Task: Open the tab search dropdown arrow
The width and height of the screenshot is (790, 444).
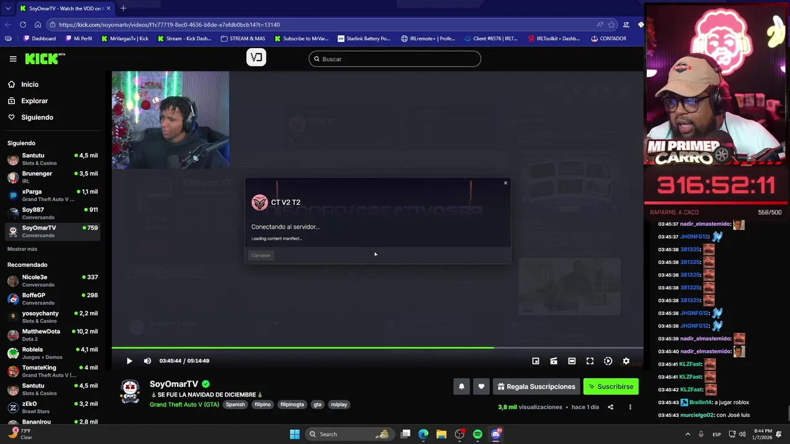Action: [7, 9]
